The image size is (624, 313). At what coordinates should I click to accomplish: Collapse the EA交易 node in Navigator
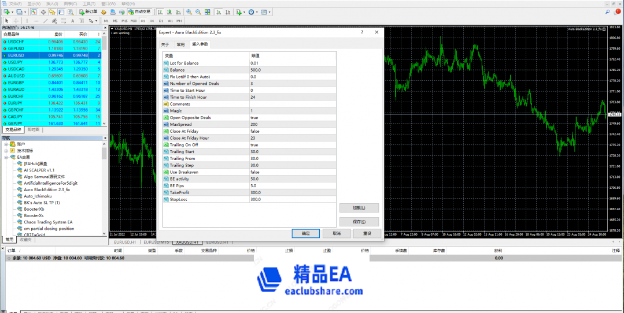tap(6, 157)
